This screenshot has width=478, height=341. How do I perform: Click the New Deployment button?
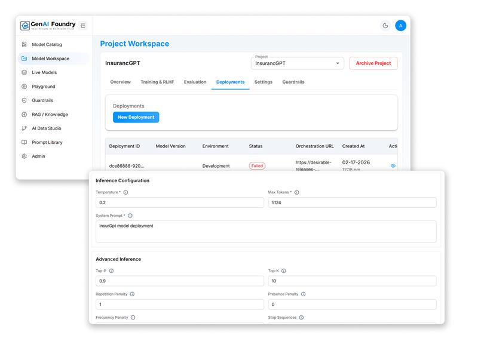pos(136,117)
